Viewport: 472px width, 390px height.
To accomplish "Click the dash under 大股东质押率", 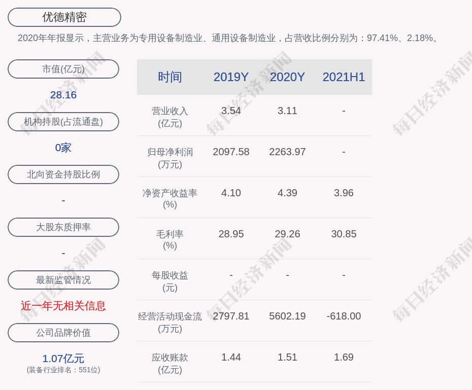I will point(63,253).
